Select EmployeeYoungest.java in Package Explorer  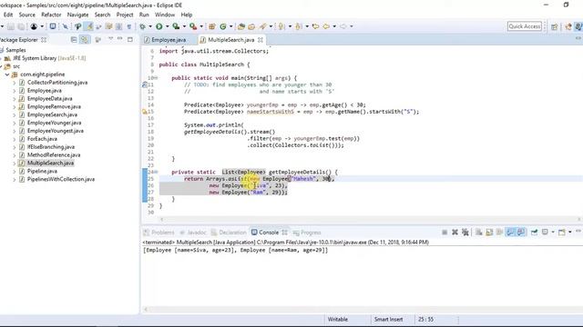coord(55,131)
